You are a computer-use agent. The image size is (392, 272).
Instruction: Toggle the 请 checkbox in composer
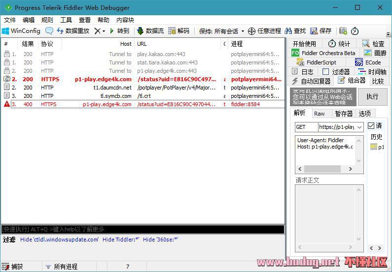pyautogui.click(x=371, y=125)
